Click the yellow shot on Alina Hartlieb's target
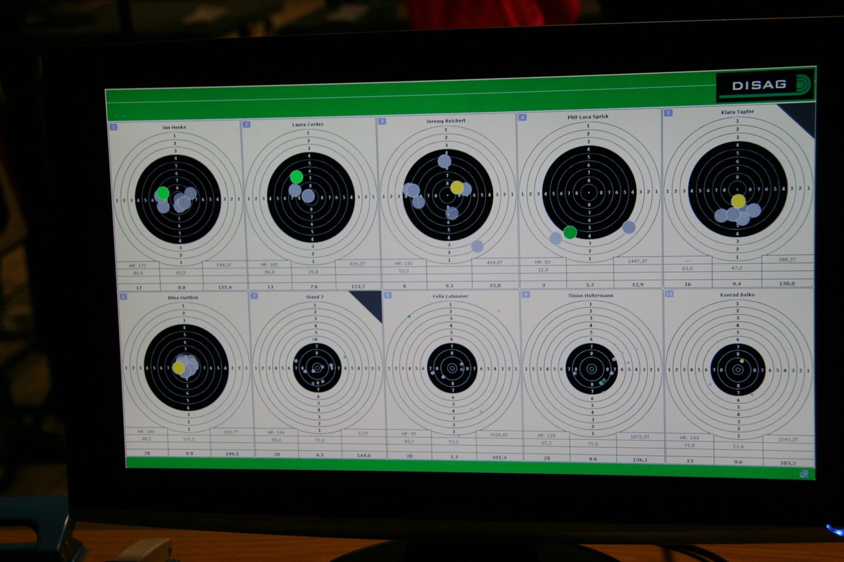Image resolution: width=844 pixels, height=562 pixels. (x=179, y=368)
